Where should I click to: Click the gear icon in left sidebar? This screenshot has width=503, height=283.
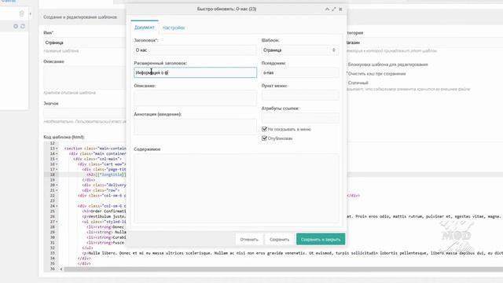pyautogui.click(x=16, y=26)
